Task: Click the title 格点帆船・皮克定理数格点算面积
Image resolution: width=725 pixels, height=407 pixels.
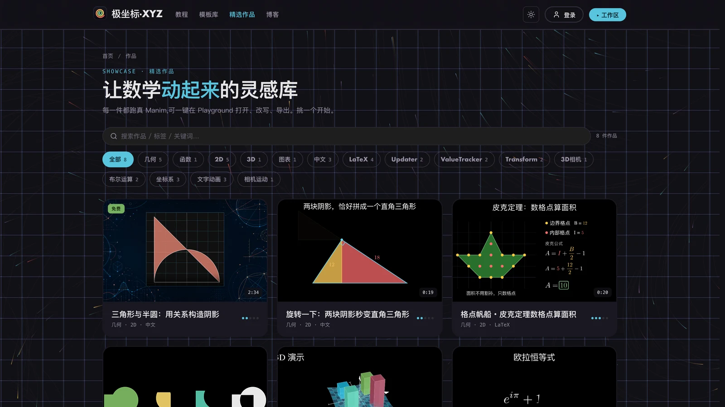Action: (518, 314)
